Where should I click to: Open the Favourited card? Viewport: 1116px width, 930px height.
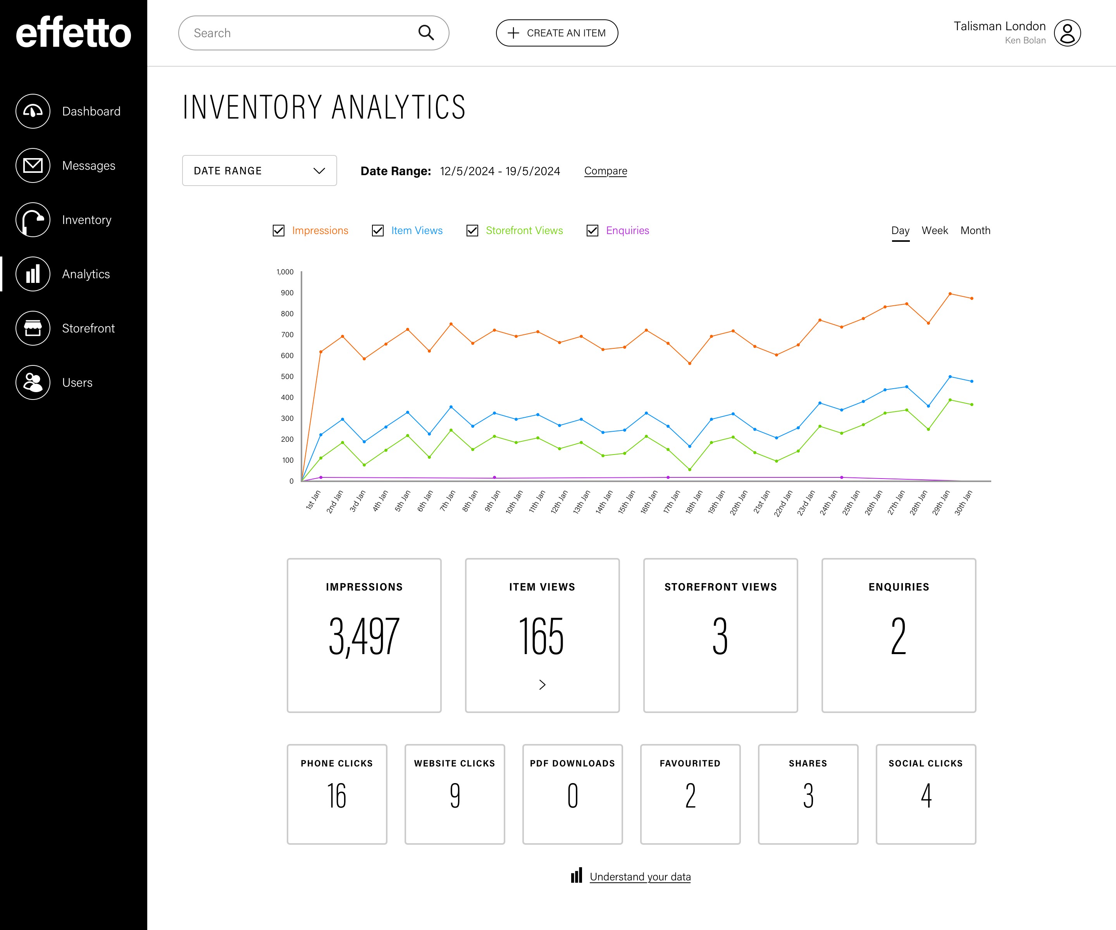(x=690, y=794)
